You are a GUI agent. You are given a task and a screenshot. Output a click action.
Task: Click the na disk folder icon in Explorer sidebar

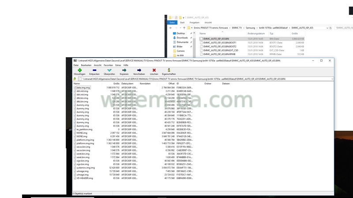coord(174,55)
